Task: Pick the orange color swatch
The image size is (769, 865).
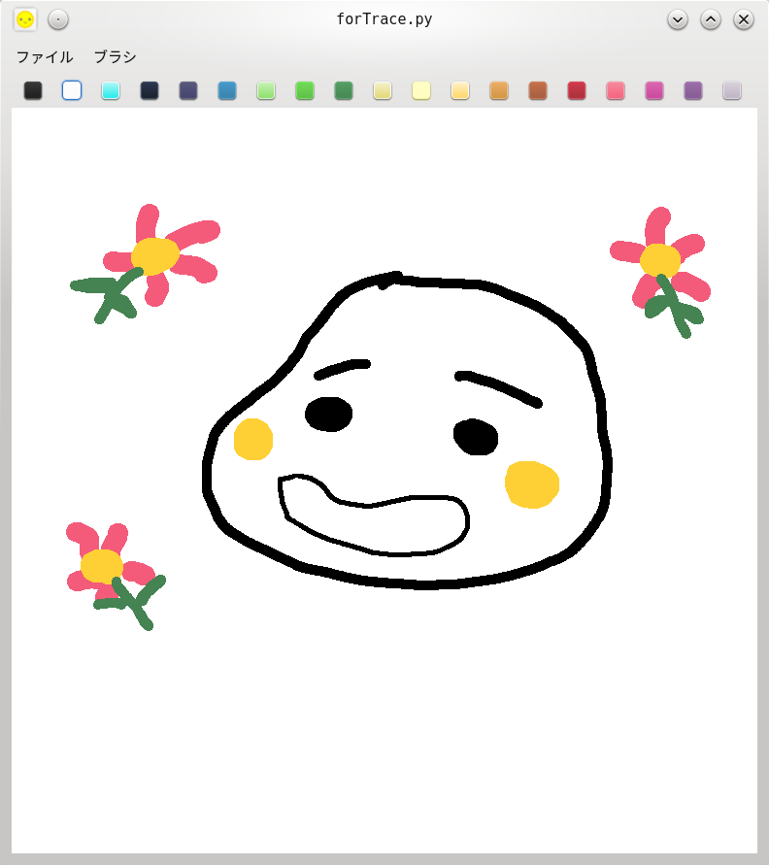Action: coord(499,90)
